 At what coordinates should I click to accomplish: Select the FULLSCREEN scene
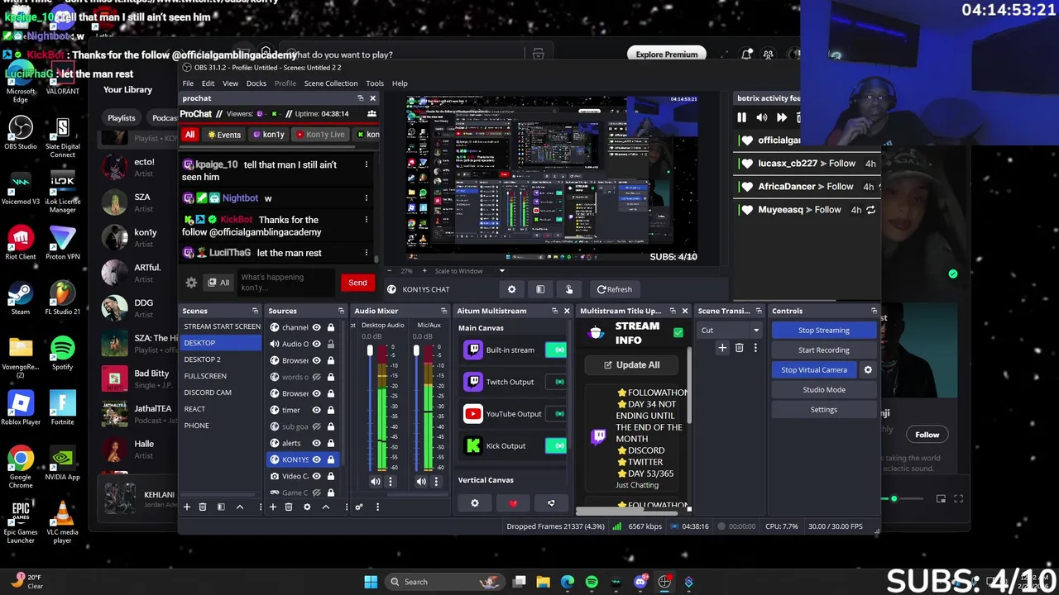point(220,376)
